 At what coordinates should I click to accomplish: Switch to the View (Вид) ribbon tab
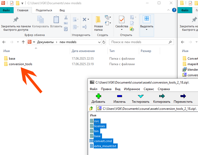click(62, 11)
